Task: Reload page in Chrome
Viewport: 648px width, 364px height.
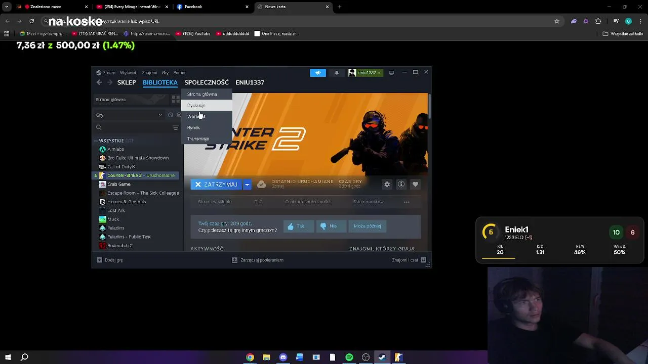Action: click(31, 21)
